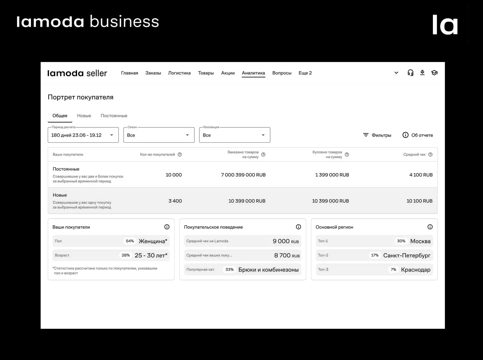Go to Главная in the top menu

click(x=130, y=73)
